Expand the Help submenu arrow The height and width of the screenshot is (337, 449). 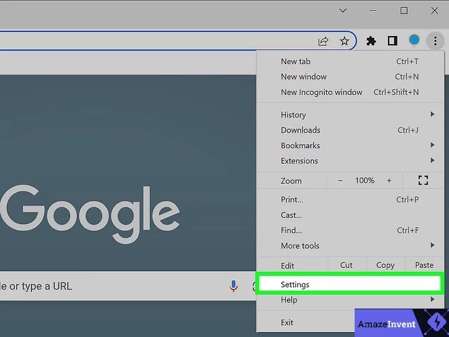coord(432,299)
